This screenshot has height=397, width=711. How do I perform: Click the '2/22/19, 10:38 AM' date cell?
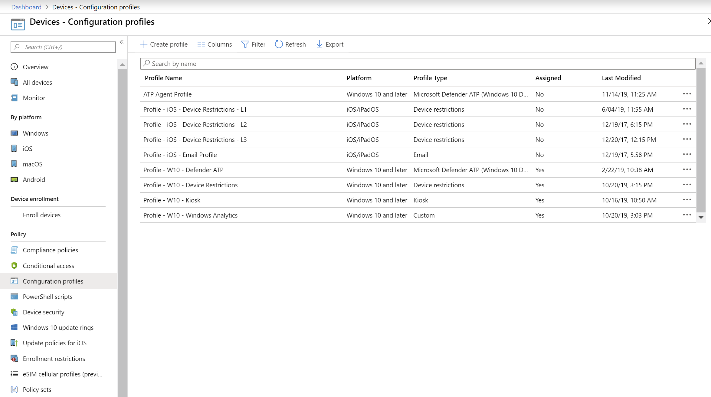pos(627,170)
